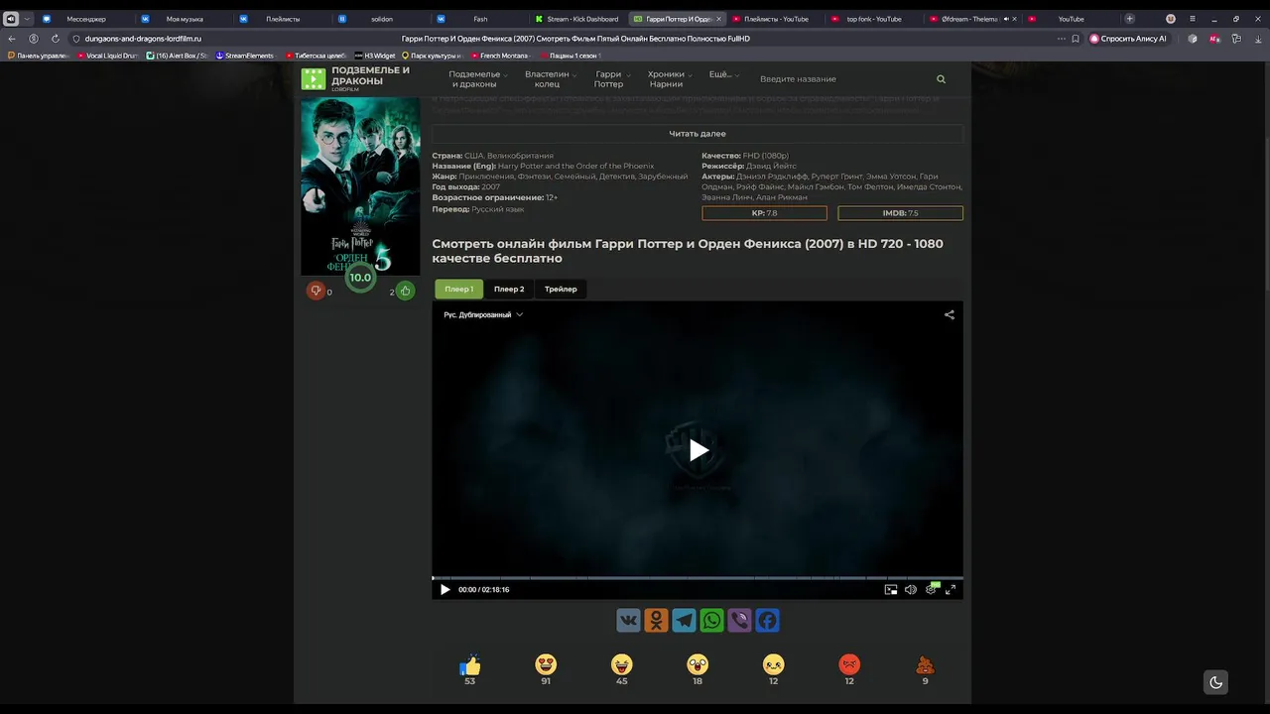Select the Плеер 1 tab
Viewport: 1270px width, 714px height.
(x=458, y=289)
